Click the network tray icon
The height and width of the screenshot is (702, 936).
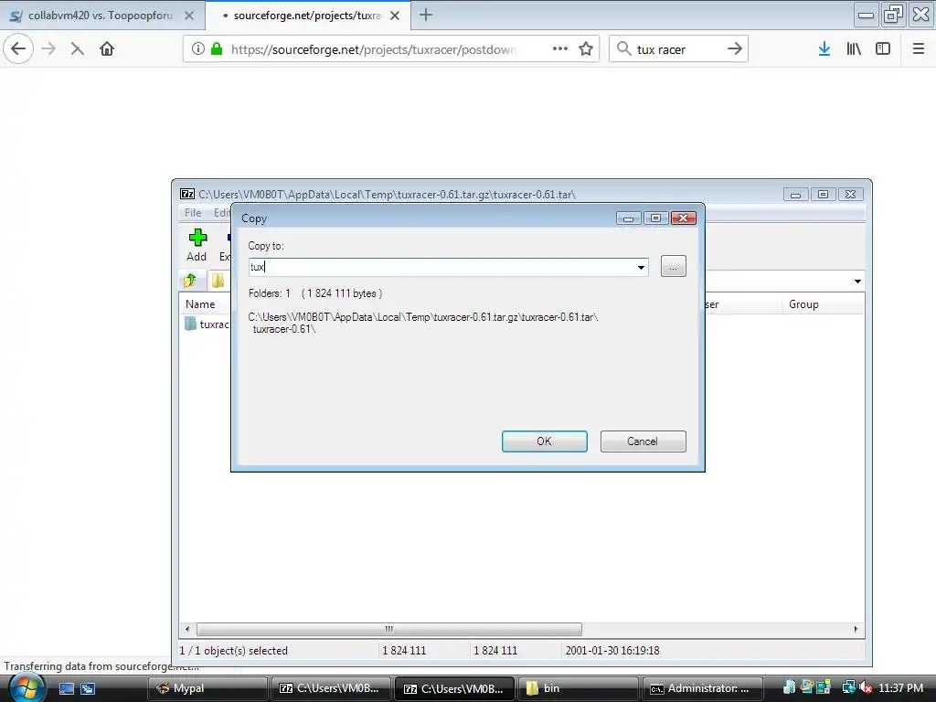(847, 688)
